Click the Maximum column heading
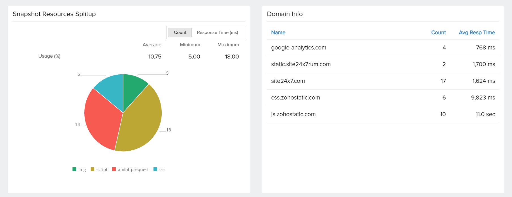The height and width of the screenshot is (197, 512). [228, 45]
